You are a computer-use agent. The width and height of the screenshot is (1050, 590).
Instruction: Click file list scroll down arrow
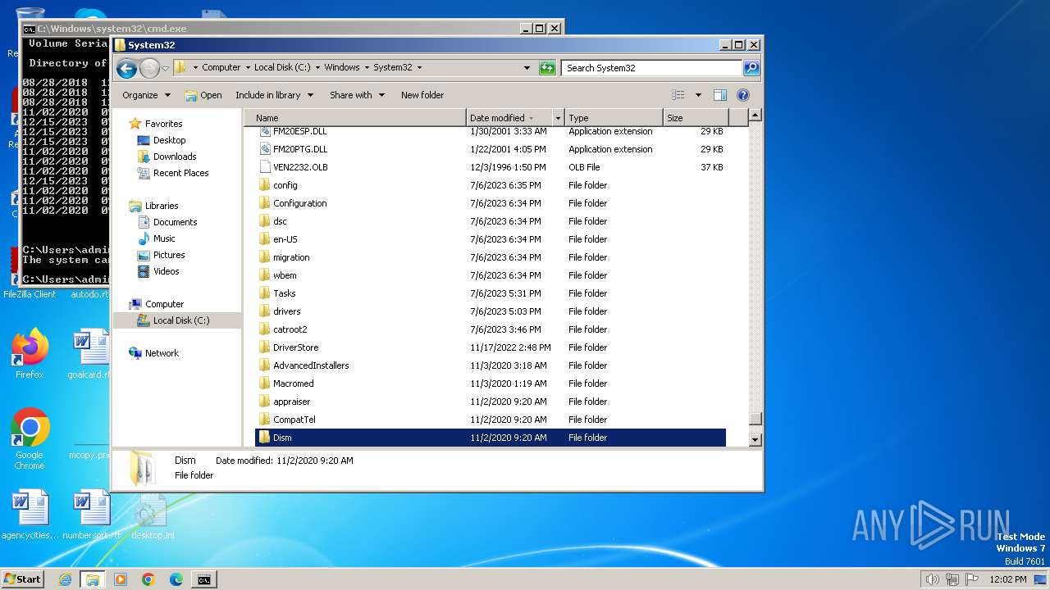coord(756,440)
